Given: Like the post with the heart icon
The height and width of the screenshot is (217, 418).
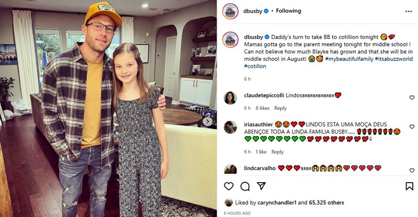Looking at the screenshot, I should tap(229, 186).
